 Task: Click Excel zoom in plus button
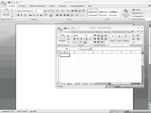coord(139,86)
